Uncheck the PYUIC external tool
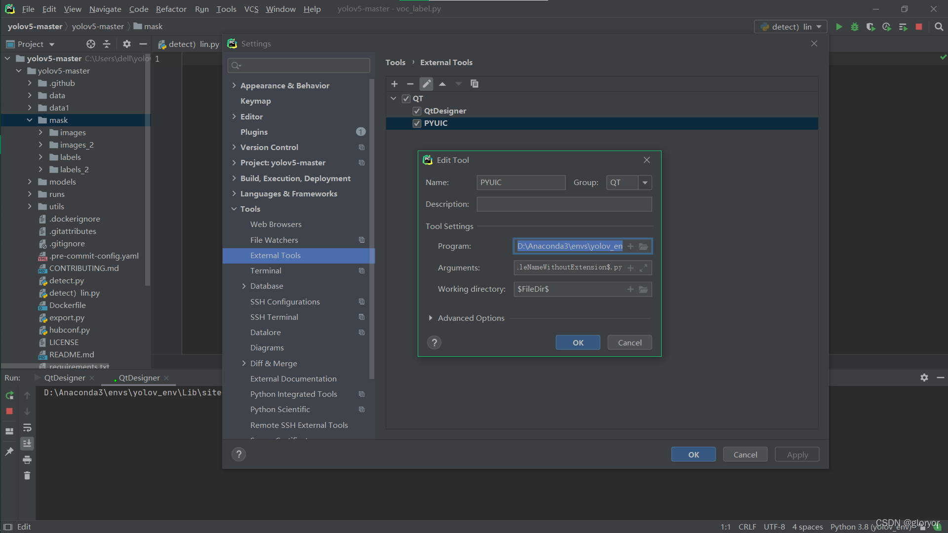The image size is (948, 533). (x=417, y=123)
